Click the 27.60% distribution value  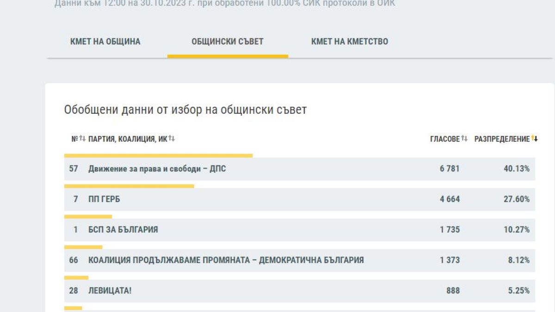517,199
